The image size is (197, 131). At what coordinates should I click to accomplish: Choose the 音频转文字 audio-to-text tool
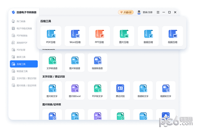point(143,91)
